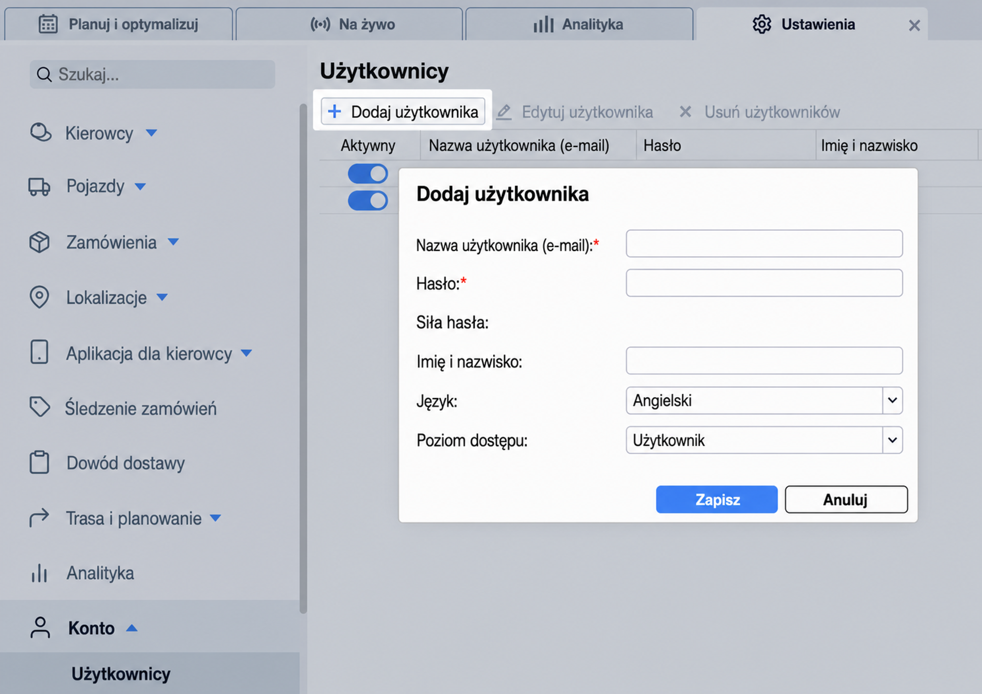982x694 pixels.
Task: Toggle the first user's Aktywny switch
Action: pos(368,174)
